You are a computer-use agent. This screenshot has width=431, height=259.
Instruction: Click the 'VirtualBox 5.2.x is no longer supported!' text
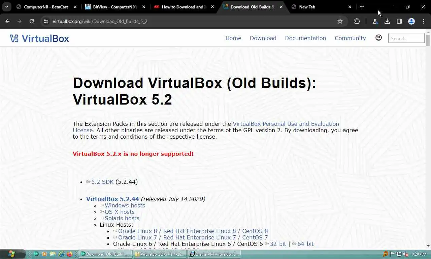(133, 154)
